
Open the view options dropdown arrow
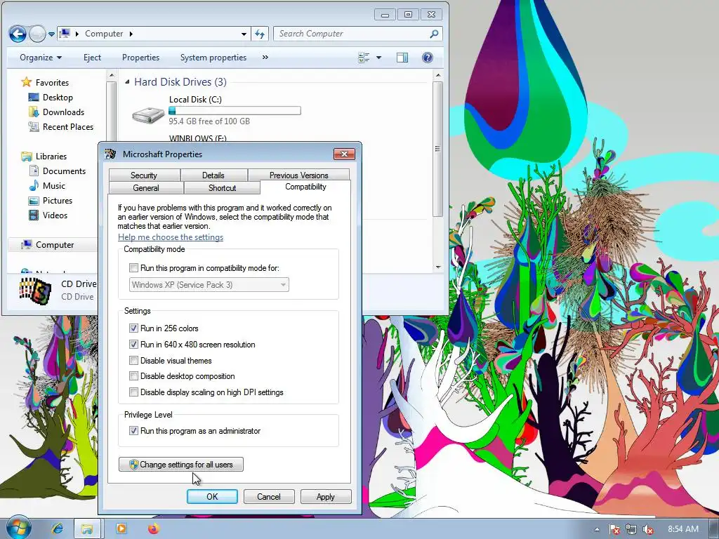click(x=378, y=58)
